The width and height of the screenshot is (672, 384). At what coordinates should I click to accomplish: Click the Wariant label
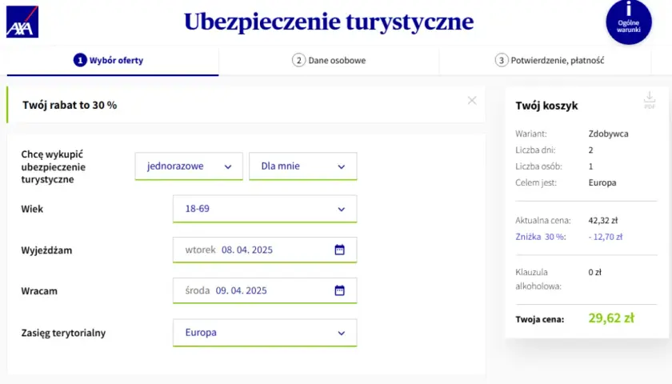pyautogui.click(x=531, y=134)
